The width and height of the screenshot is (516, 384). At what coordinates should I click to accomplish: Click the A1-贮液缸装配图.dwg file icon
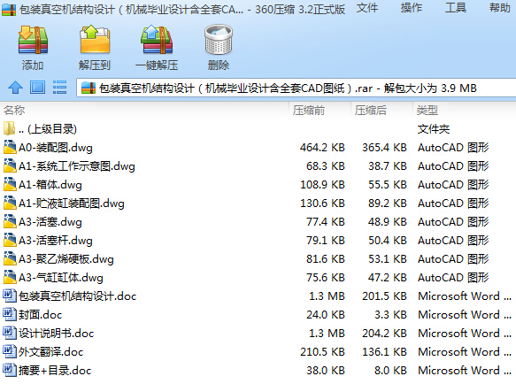pos(10,203)
